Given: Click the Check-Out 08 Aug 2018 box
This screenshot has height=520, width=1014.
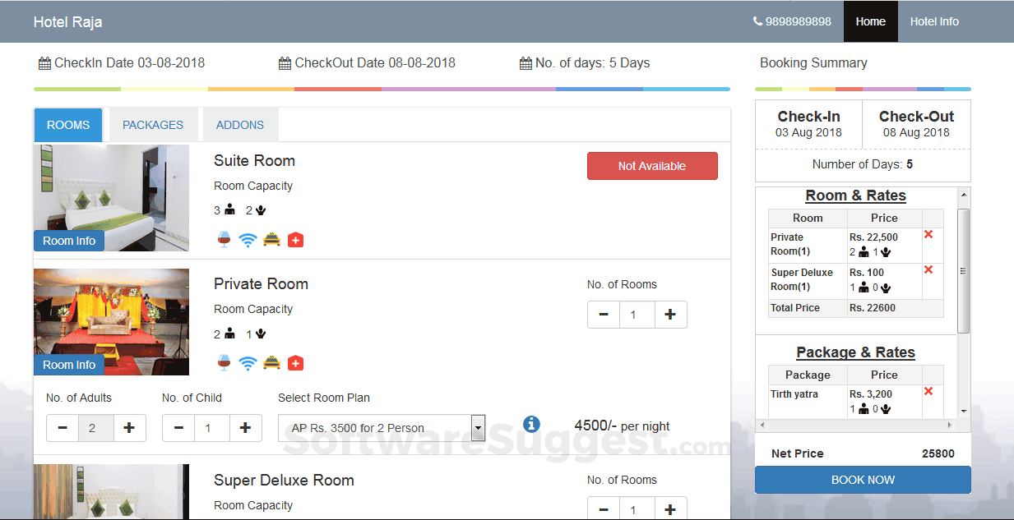Looking at the screenshot, I should 916,124.
